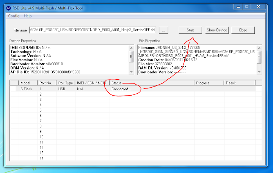This screenshot has height=173, width=273.
Task: Maximize the RSD Lite window
Action: click(246, 7)
